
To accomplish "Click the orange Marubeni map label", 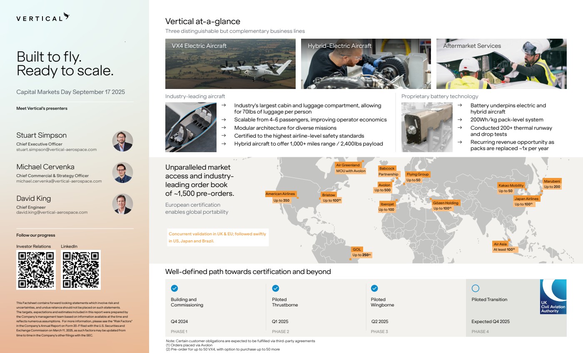I will click(x=552, y=181).
